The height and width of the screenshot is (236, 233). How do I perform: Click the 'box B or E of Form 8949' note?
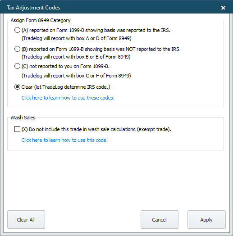[x=76, y=57]
